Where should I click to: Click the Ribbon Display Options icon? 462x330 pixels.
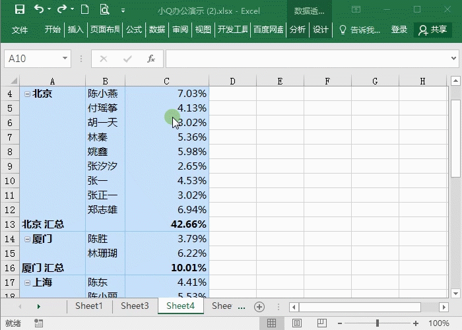[x=356, y=10]
